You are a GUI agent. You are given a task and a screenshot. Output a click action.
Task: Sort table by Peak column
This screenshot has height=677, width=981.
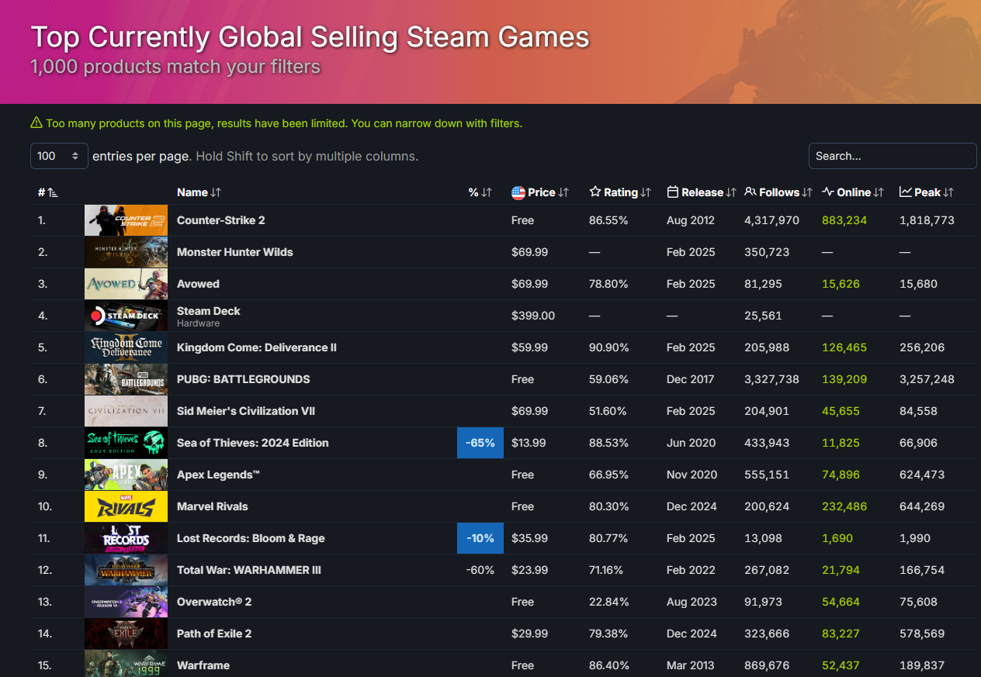[x=927, y=192]
